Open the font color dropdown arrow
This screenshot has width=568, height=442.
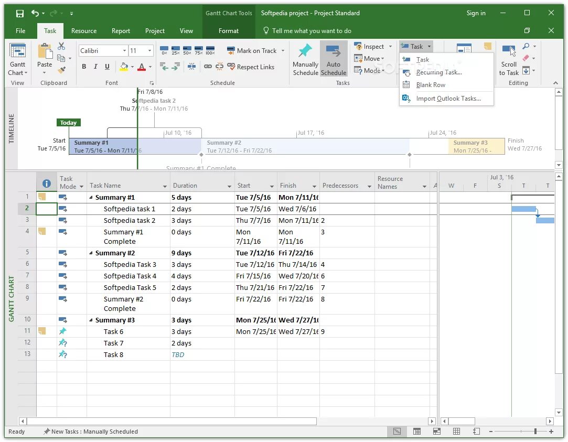151,67
